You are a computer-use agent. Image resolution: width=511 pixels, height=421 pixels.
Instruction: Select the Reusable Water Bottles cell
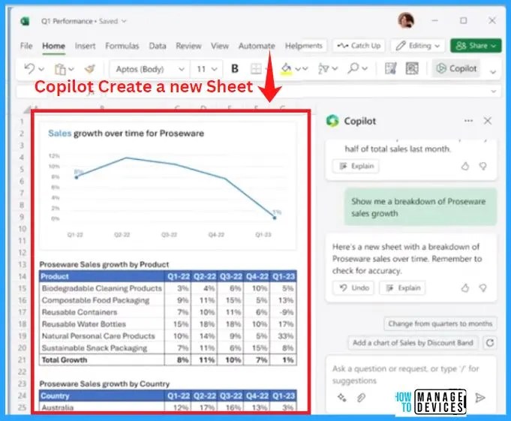tap(102, 324)
